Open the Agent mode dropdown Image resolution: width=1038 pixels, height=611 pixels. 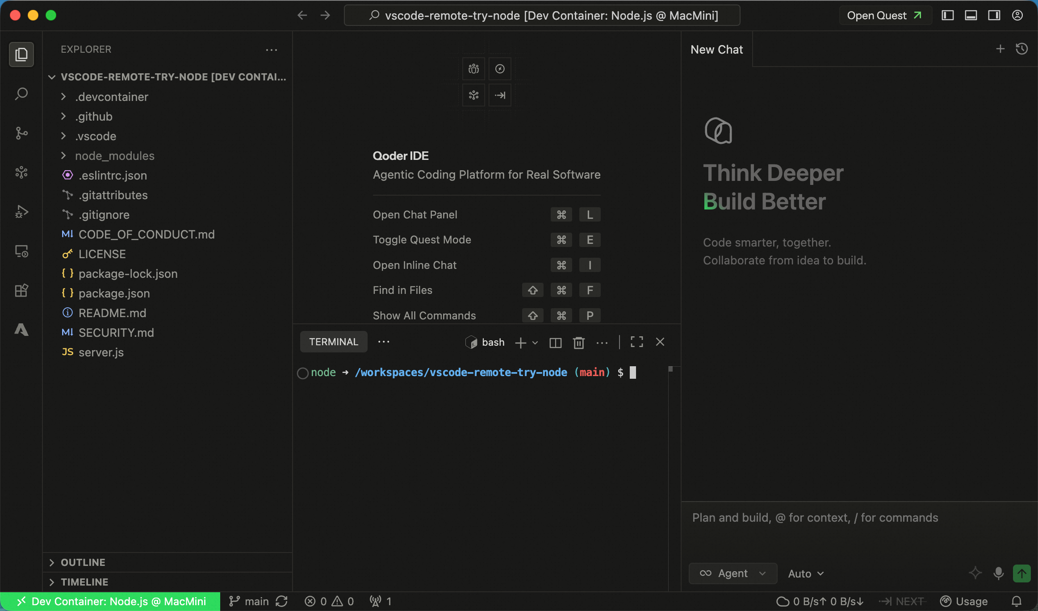[x=733, y=573]
